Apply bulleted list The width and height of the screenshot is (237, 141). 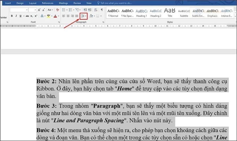coord(64,10)
